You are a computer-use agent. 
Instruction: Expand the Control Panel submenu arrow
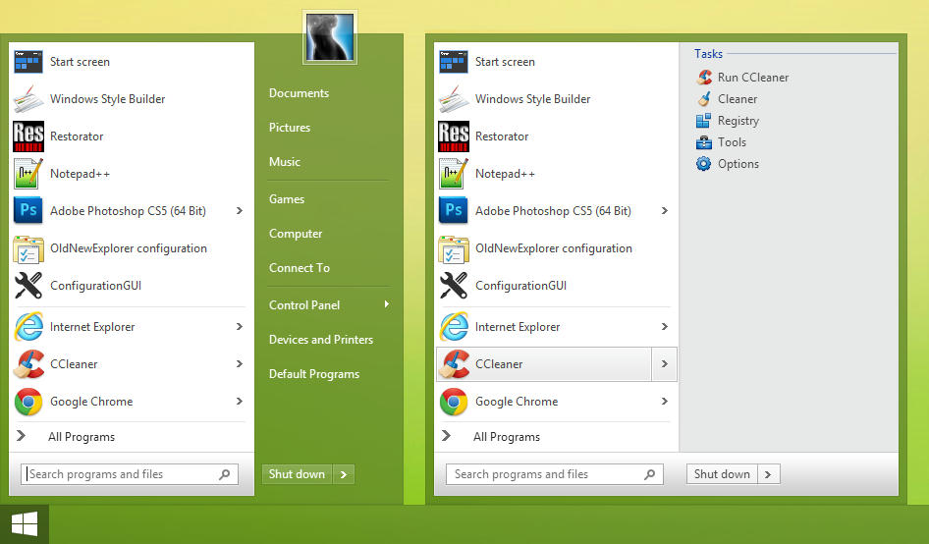(x=386, y=304)
